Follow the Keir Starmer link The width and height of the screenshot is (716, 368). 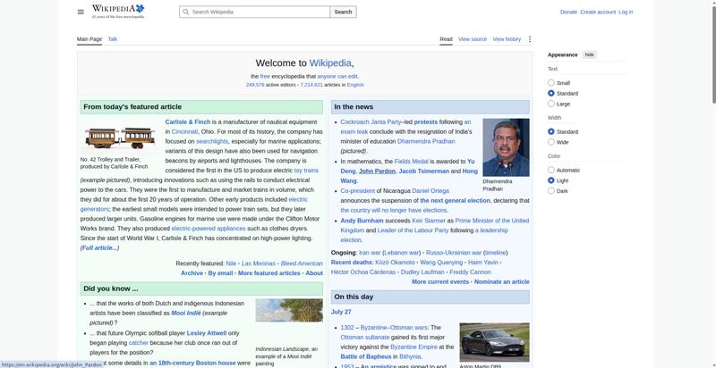pos(429,221)
